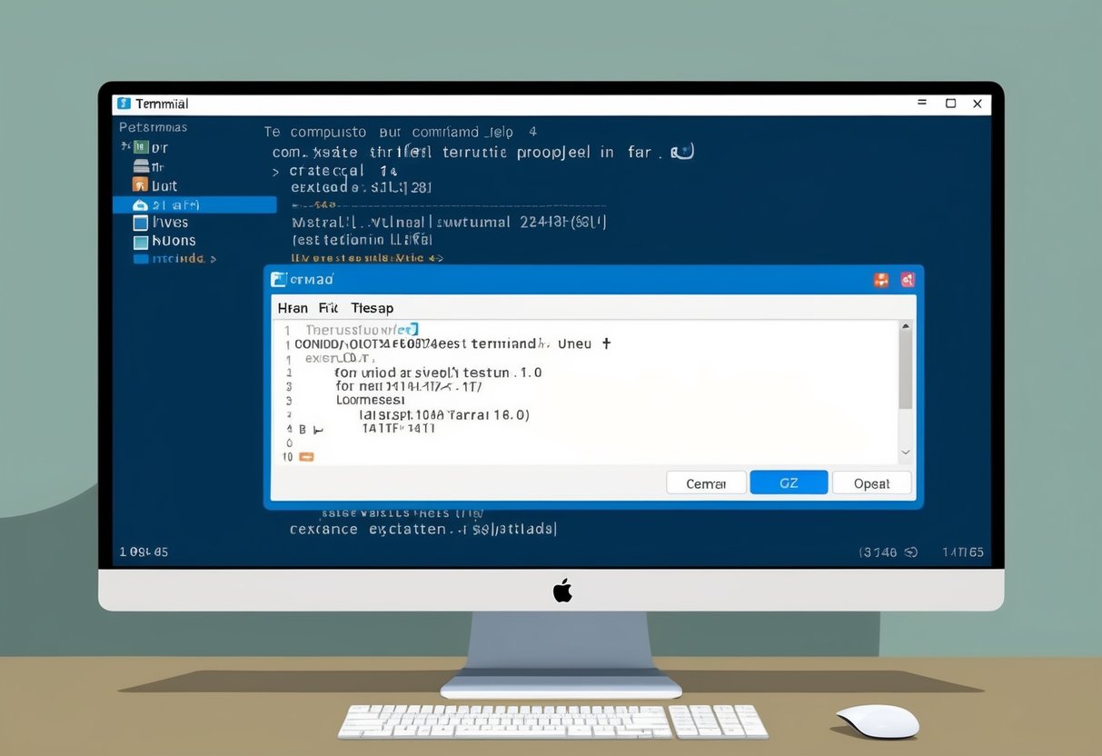Open the Tiesap menu in the dialog
The width and height of the screenshot is (1102, 756).
[x=372, y=308]
